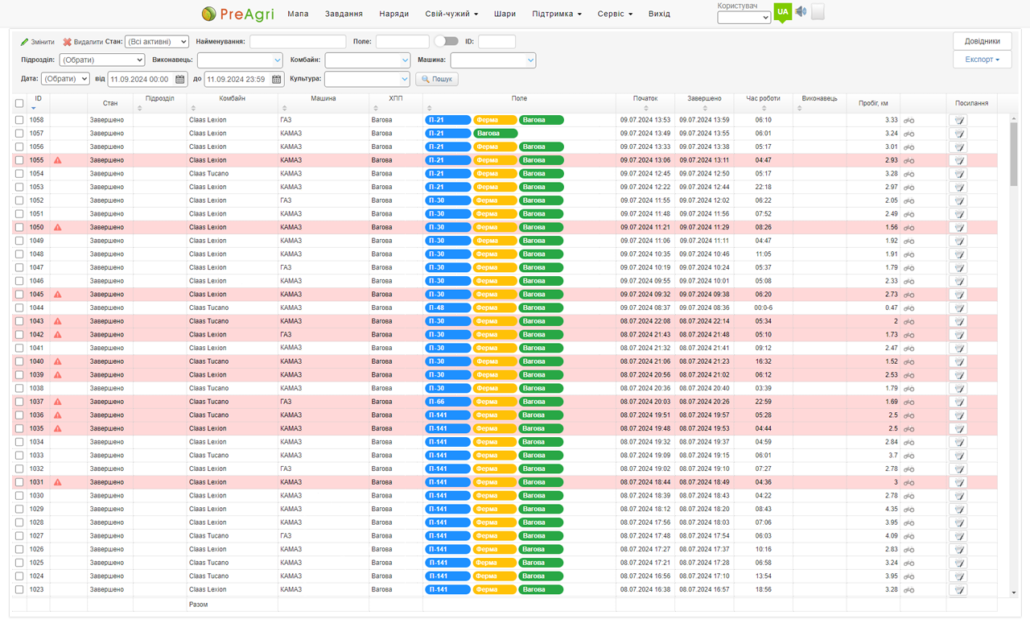Tick the checkbox for row 1041
The image size is (1030, 644).
pos(19,348)
